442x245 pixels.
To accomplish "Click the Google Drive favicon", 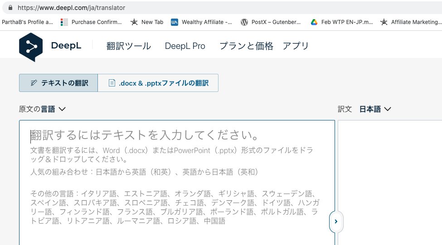I will click(x=314, y=22).
